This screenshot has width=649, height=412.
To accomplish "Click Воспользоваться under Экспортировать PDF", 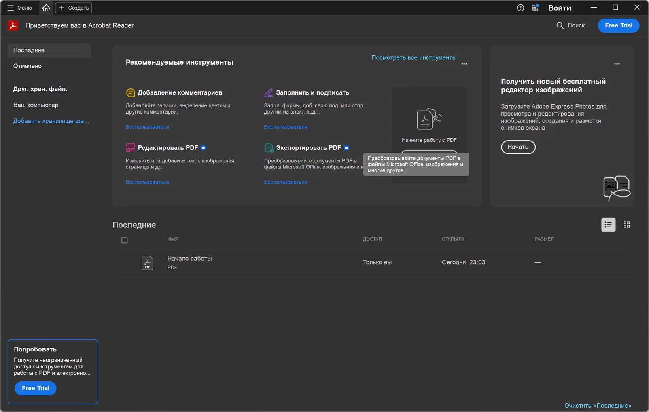I will coord(286,183).
